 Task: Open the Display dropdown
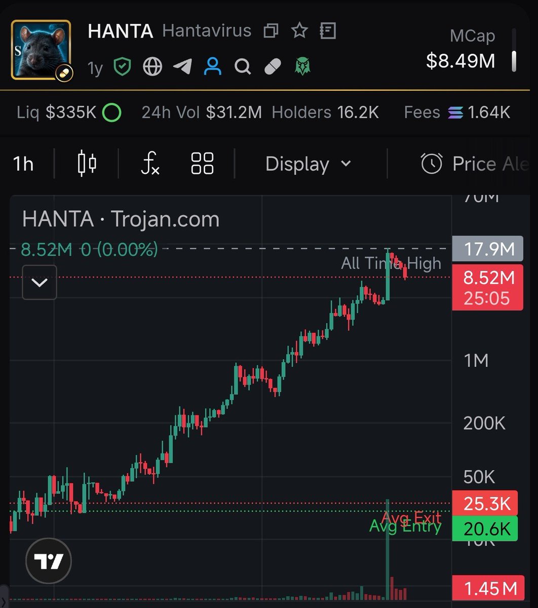[x=308, y=164]
